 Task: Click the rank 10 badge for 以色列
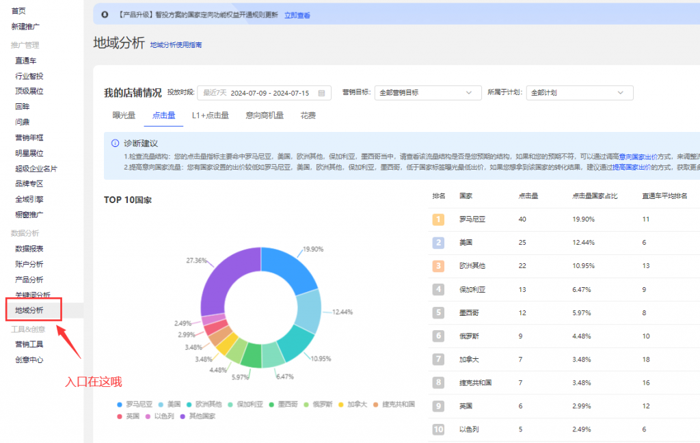point(438,429)
